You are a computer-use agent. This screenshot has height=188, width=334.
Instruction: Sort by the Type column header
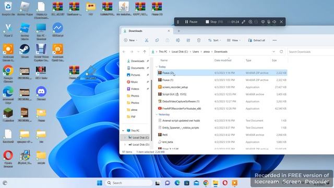[x=248, y=61]
